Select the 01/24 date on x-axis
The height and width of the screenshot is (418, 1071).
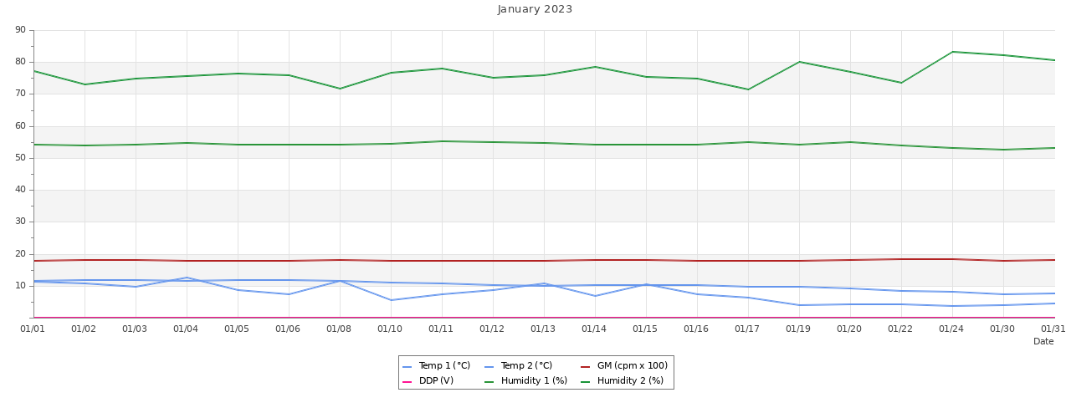[951, 329]
